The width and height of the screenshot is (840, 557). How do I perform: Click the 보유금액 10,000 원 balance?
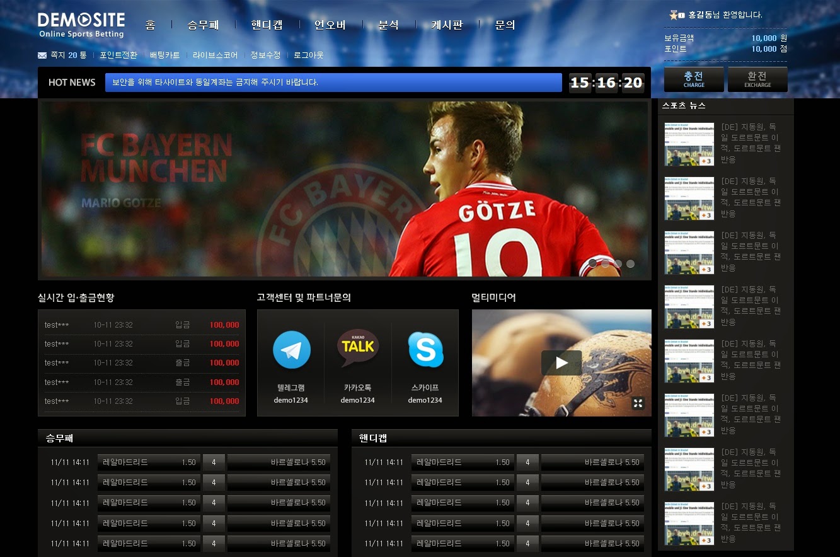[x=726, y=38]
